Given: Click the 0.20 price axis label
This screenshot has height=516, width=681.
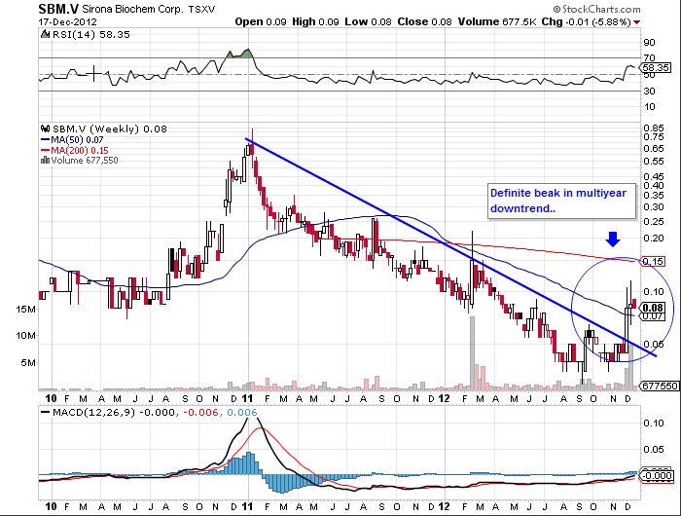Looking at the screenshot, I should pyautogui.click(x=654, y=239).
